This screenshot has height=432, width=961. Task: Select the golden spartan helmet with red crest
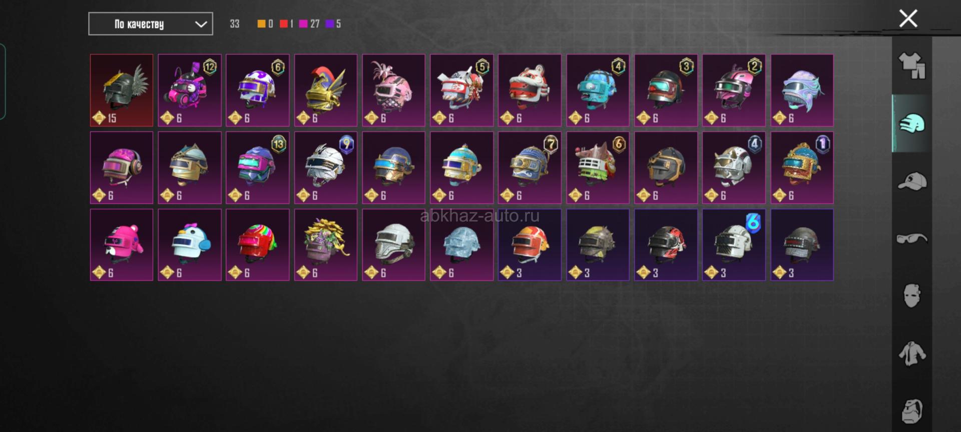click(x=326, y=90)
